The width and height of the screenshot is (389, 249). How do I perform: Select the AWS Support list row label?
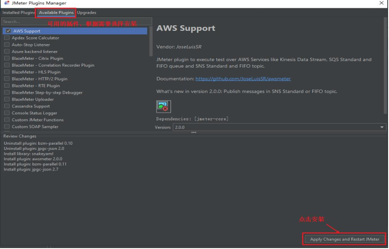point(27,31)
